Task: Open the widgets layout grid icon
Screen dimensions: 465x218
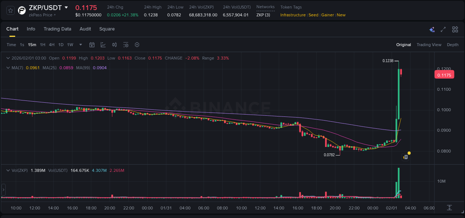Action: click(455, 29)
